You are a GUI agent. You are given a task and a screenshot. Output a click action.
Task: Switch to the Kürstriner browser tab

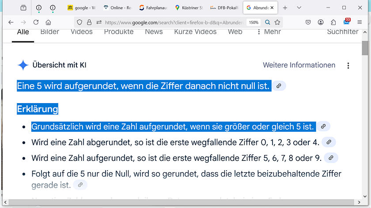[189, 7]
